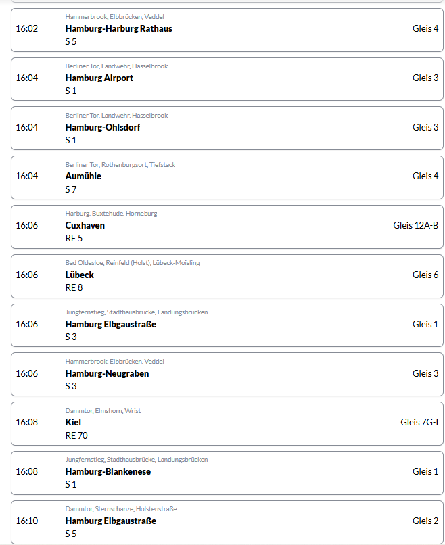Open the 16:06 Hamburg Elbgaustraße S 3 entry
Viewport: 445px width, 545px height.
click(x=227, y=325)
